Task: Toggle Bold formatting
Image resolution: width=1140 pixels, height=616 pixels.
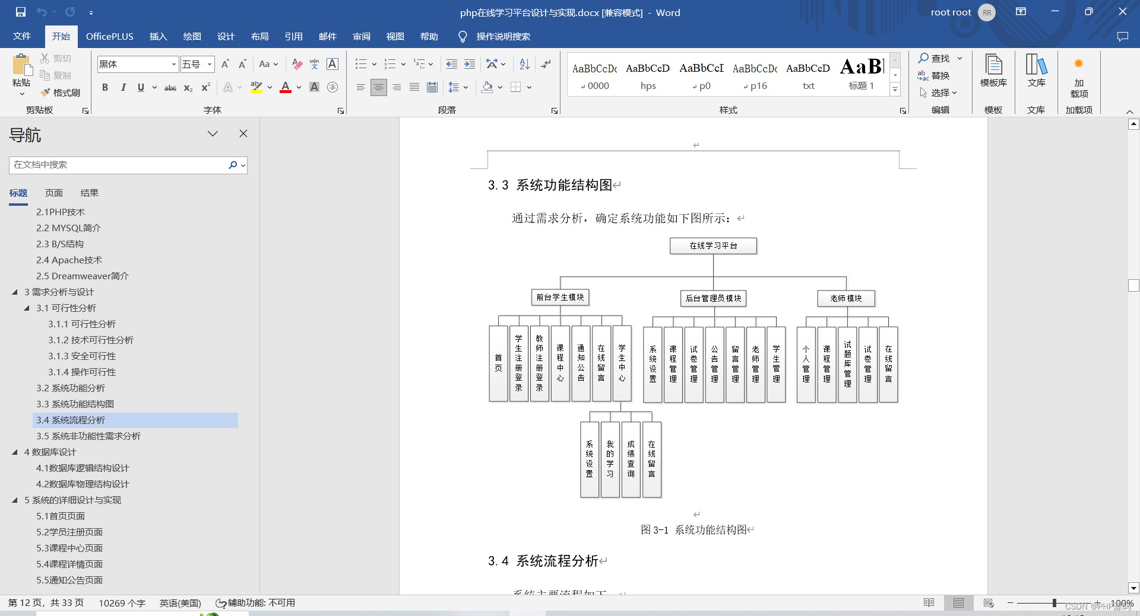Action: coord(105,88)
